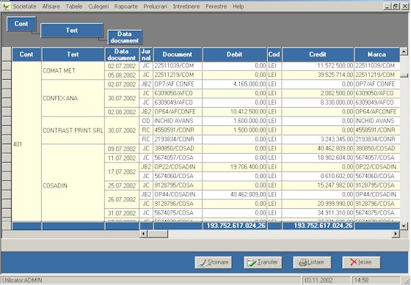Open the Prelucrari menu

(x=155, y=7)
